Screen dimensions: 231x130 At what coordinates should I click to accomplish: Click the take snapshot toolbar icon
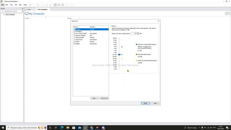click(x=43, y=5)
